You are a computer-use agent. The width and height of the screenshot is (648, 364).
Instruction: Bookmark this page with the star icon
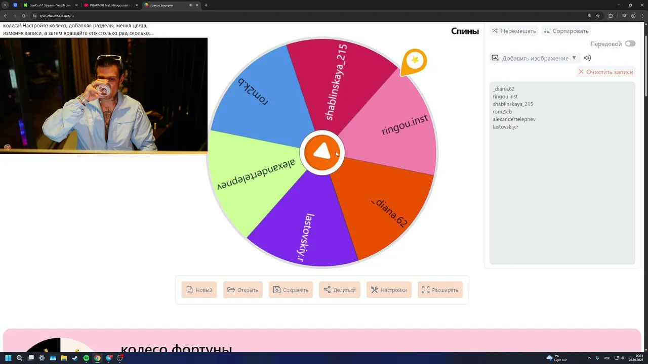[598, 16]
